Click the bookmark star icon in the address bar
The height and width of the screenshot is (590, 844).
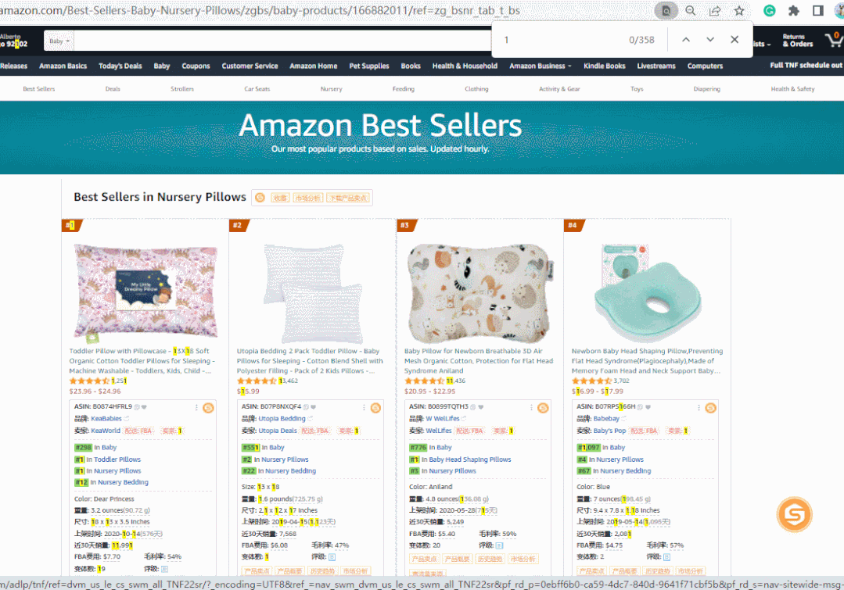[739, 11]
